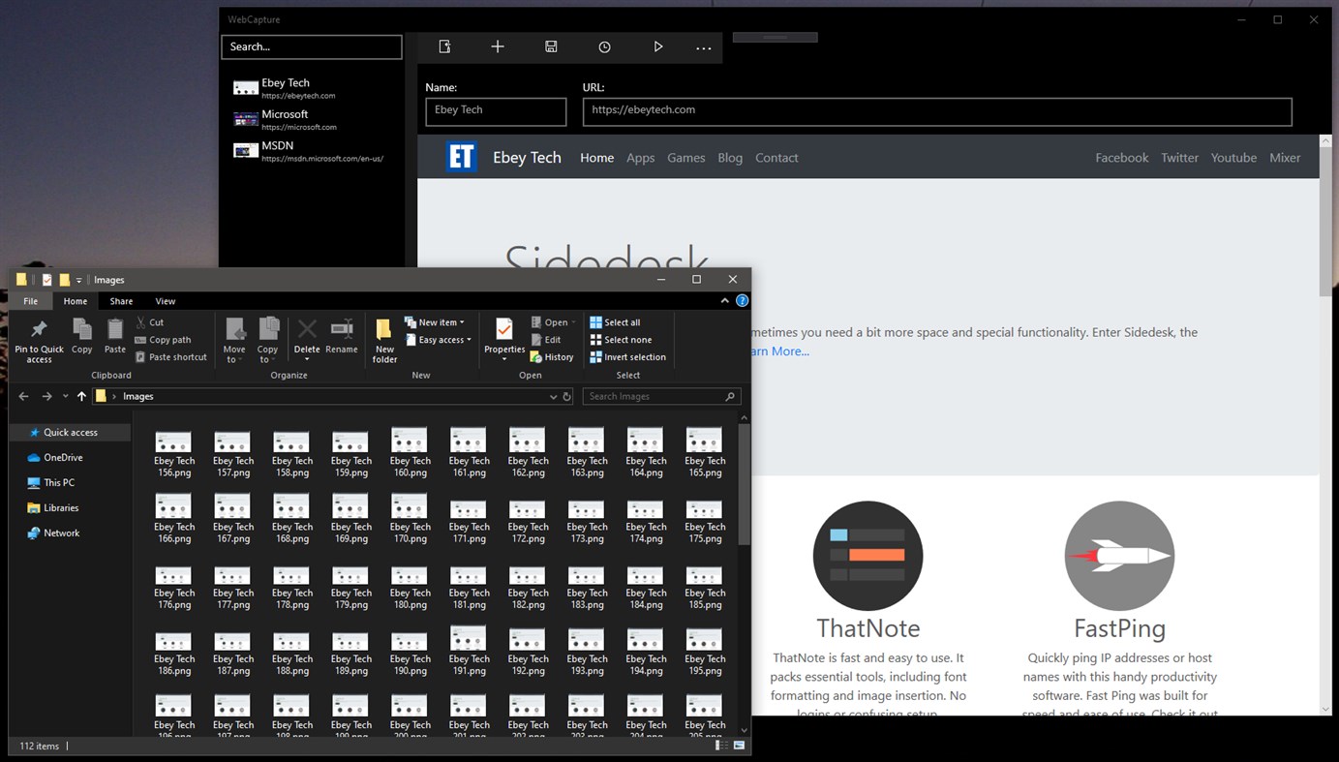Switch to the View tab in File Explorer
This screenshot has width=1339, height=762.
165,300
